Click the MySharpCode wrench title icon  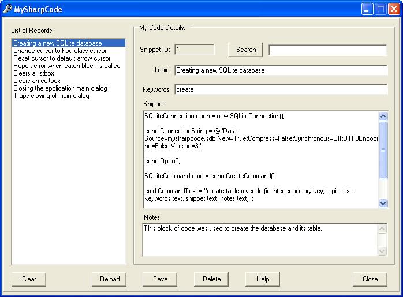pyautogui.click(x=7, y=9)
